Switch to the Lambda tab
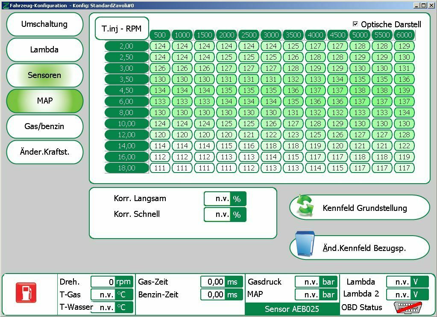 point(44,50)
